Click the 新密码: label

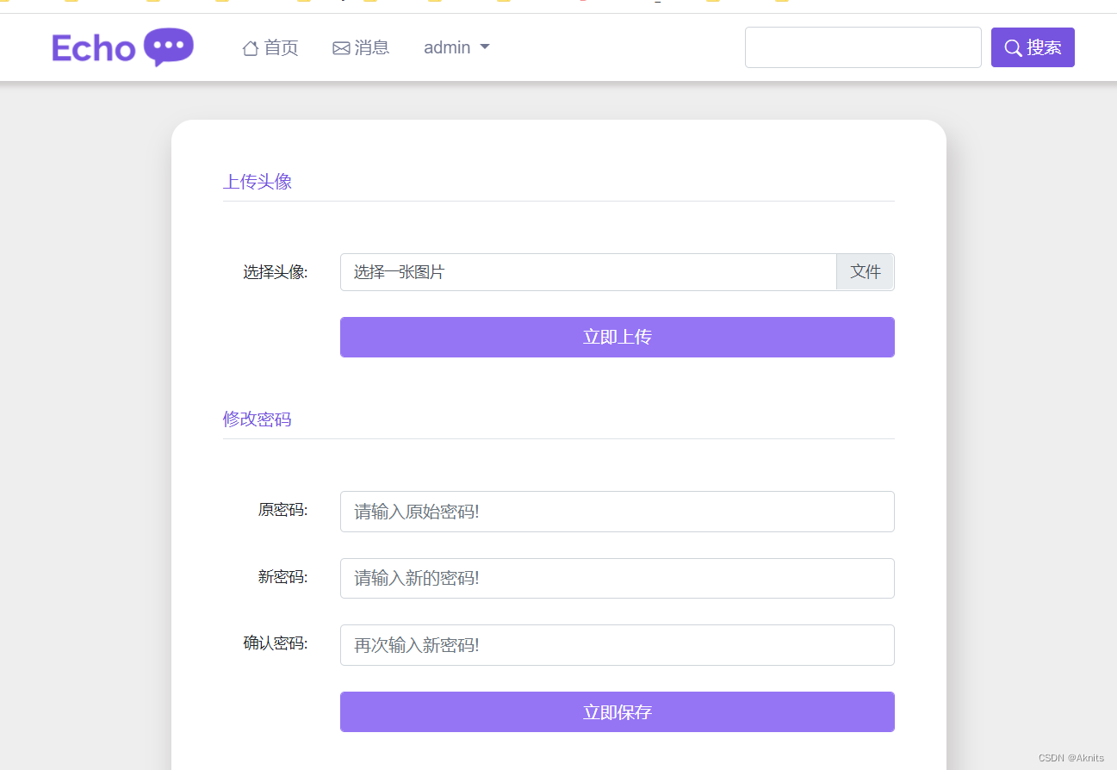click(x=283, y=577)
